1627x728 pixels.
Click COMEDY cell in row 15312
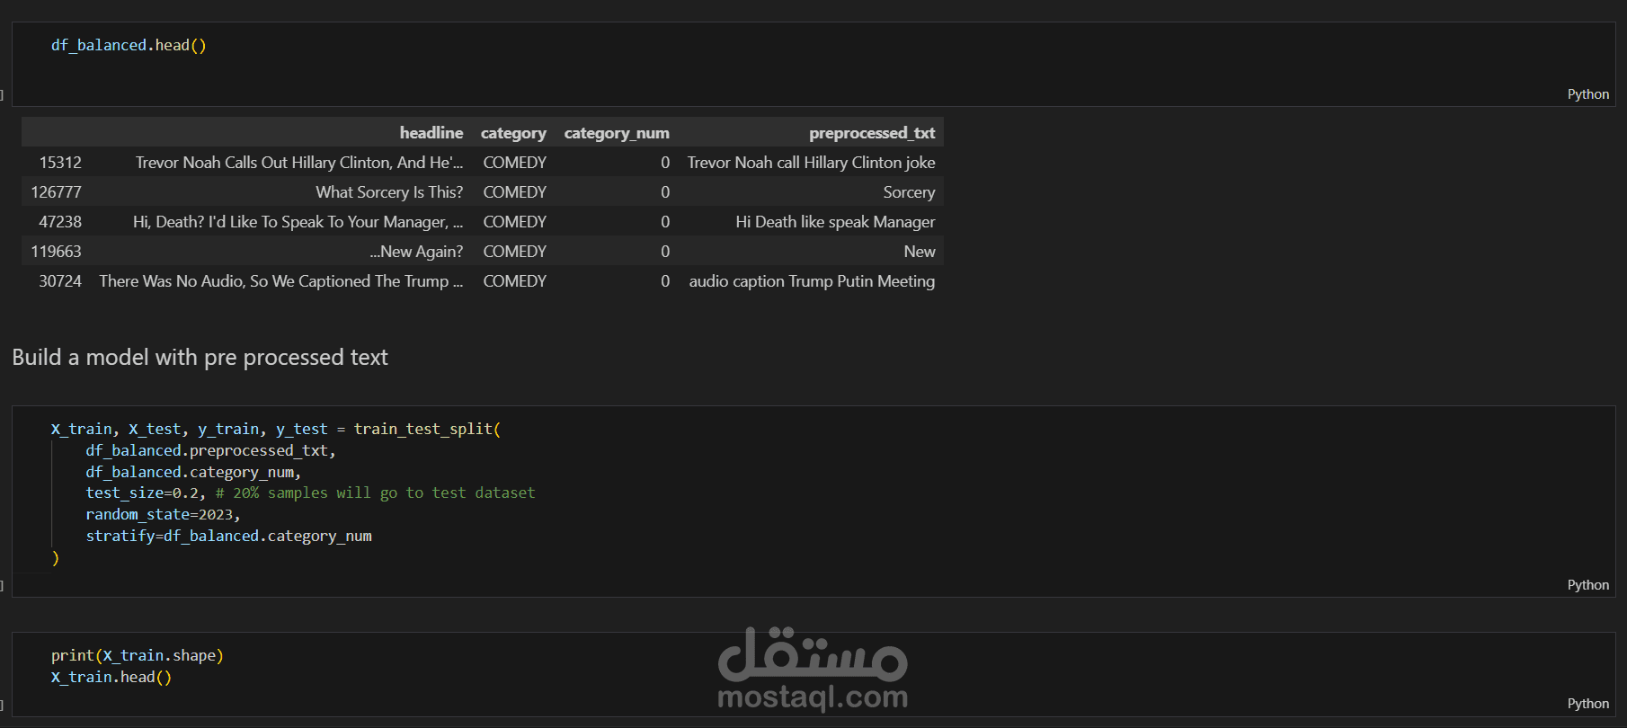(x=514, y=163)
